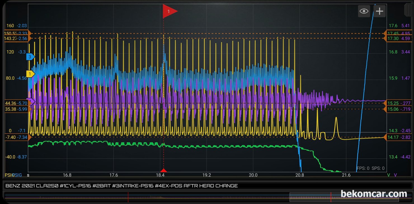This screenshot has width=414, height=204.
Task: Click the green 13.4 scale value
Action: (393, 157)
